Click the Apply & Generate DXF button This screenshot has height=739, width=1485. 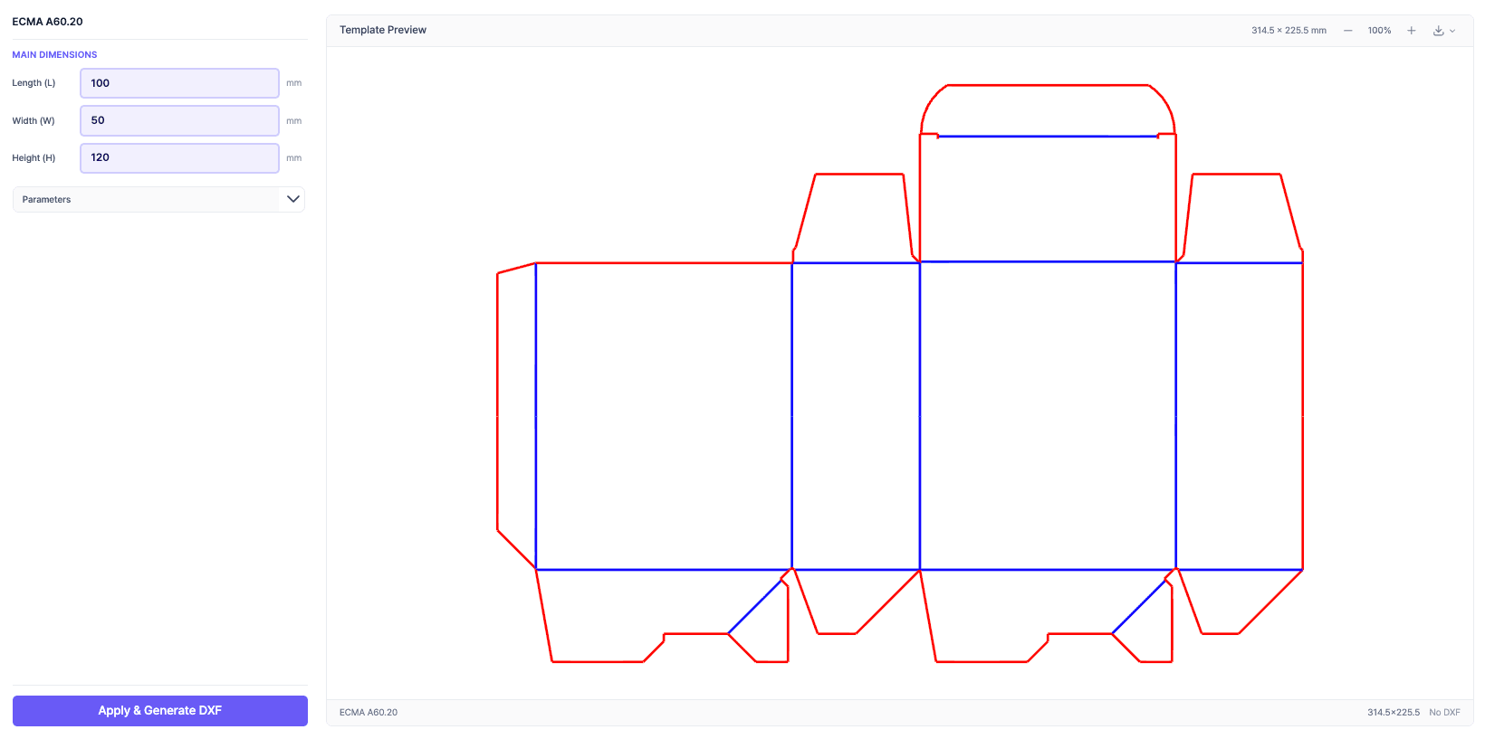tap(160, 711)
